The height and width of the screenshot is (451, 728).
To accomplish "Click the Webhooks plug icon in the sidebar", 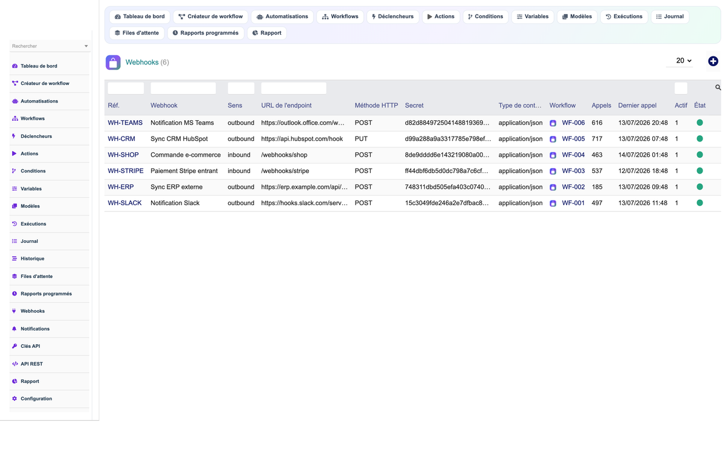I will coord(15,311).
